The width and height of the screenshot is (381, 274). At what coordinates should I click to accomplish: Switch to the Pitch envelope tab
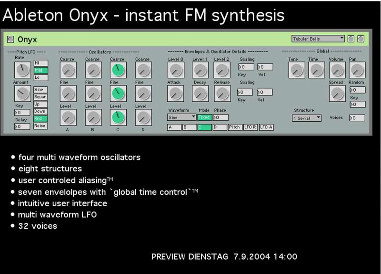[234, 127]
